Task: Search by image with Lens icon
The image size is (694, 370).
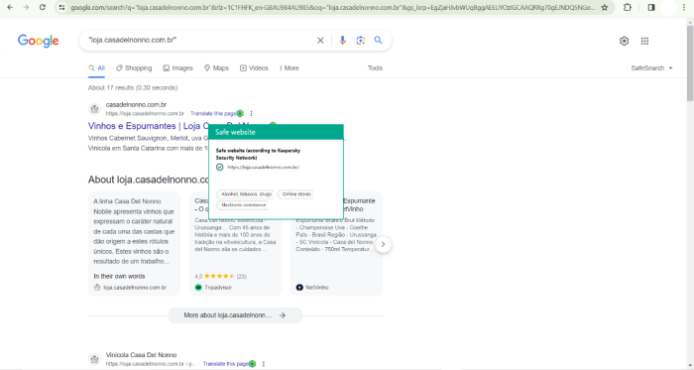Action: coord(360,41)
